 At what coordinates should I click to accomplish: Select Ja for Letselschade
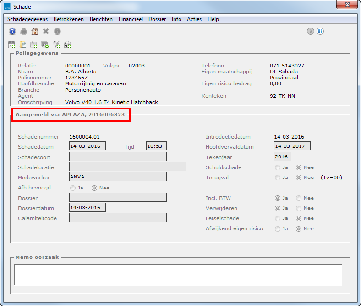click(277, 218)
